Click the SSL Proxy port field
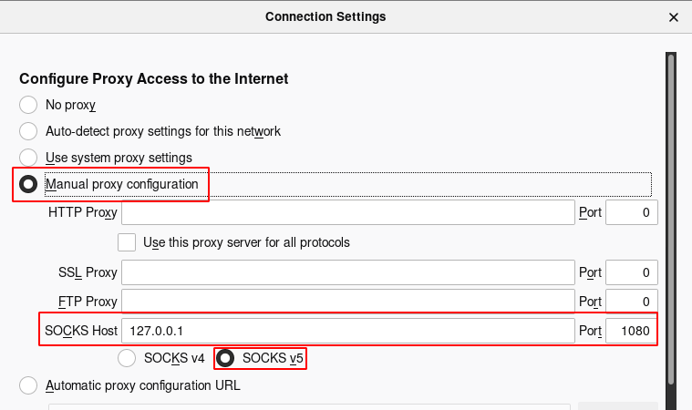The width and height of the screenshot is (692, 410). [x=631, y=272]
